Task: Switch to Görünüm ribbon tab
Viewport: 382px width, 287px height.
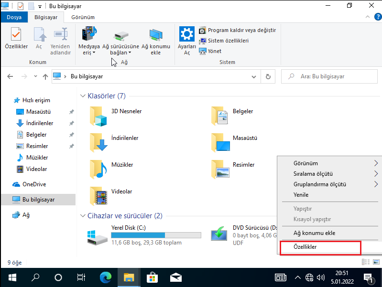Action: tap(83, 17)
